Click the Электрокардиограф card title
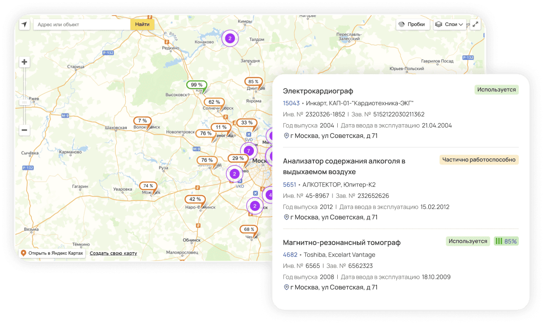Viewport: 544px width, 324px height. [x=318, y=91]
